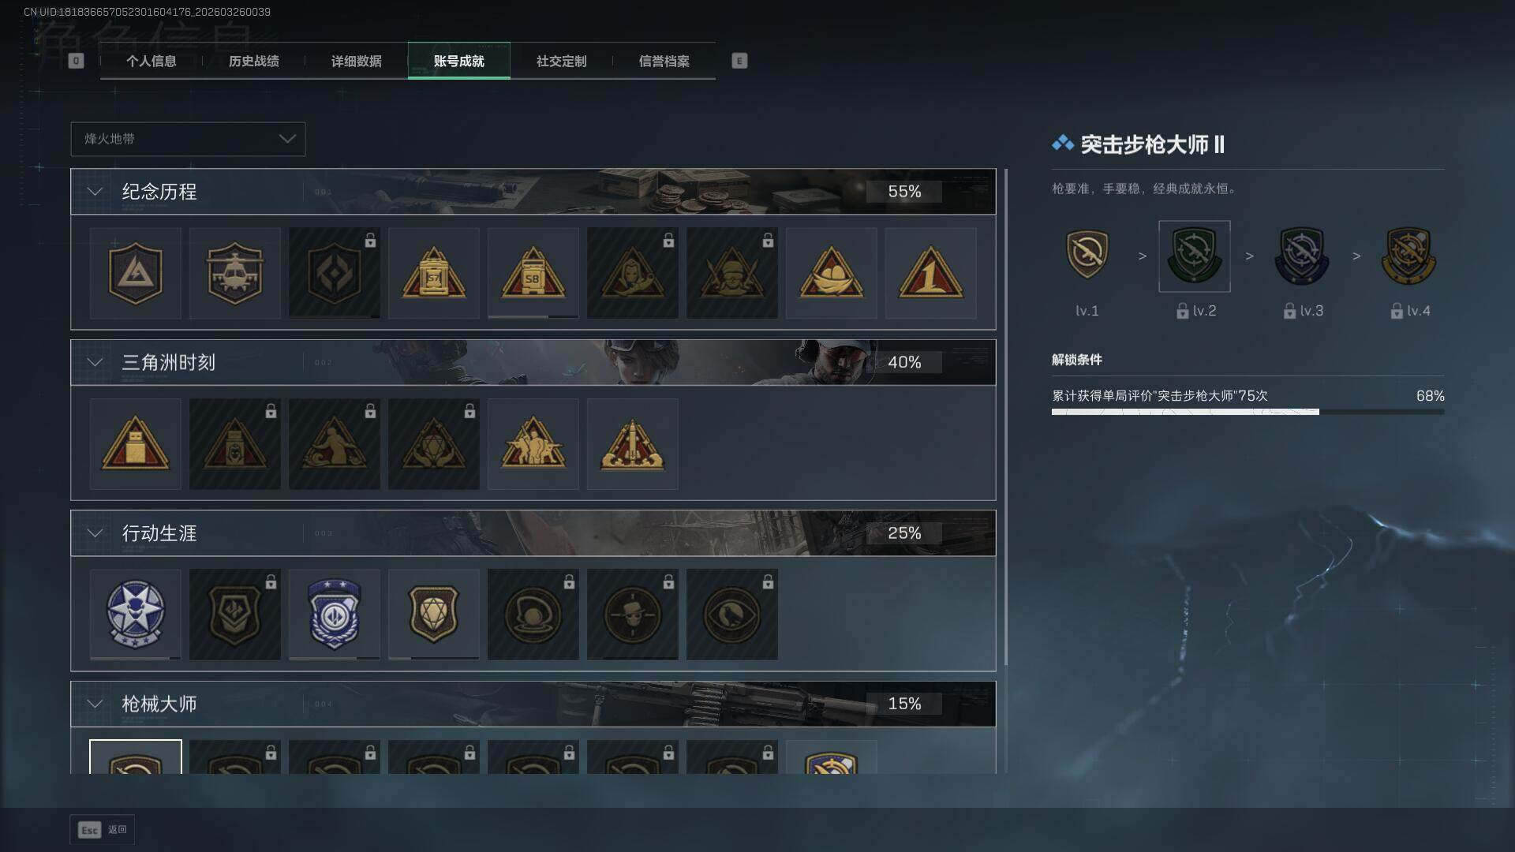Image resolution: width=1515 pixels, height=852 pixels.
Task: Select the blue police shield badge
Action: [335, 615]
